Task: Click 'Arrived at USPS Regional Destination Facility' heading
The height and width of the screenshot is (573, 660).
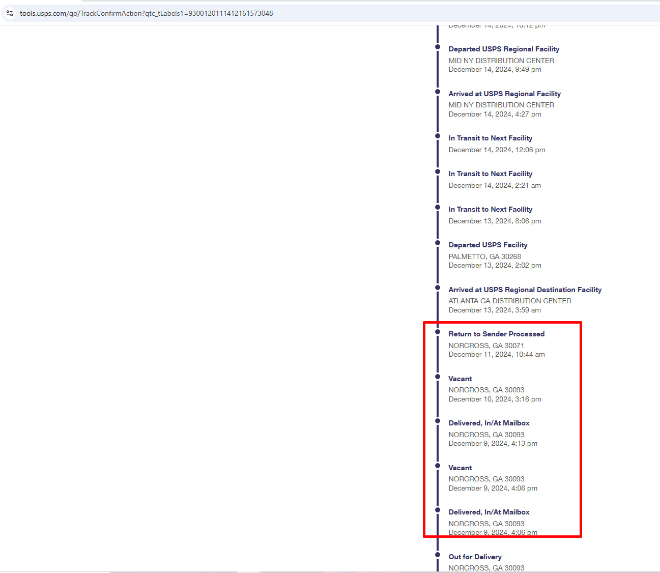Action: [525, 290]
